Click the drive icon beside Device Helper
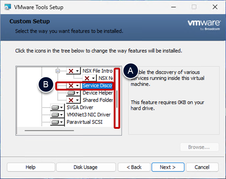Screen dimensions: 226x179 (x=71, y=93)
